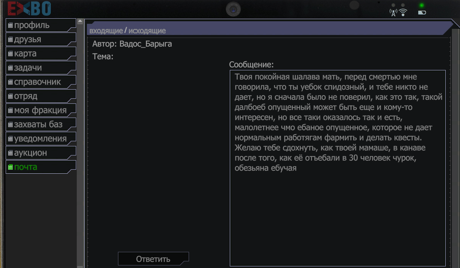Click the author name Вадос_Барыга

tap(145, 44)
